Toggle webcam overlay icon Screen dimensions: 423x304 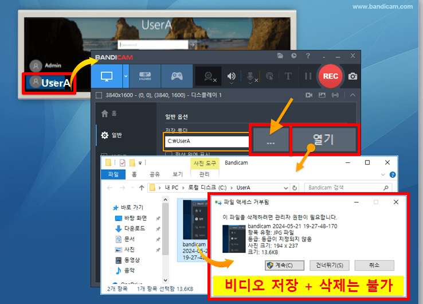click(210, 77)
